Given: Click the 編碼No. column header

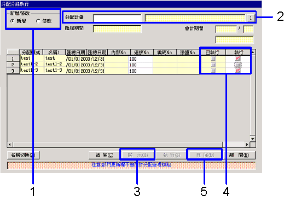Looking at the screenshot, I should tap(165, 53).
